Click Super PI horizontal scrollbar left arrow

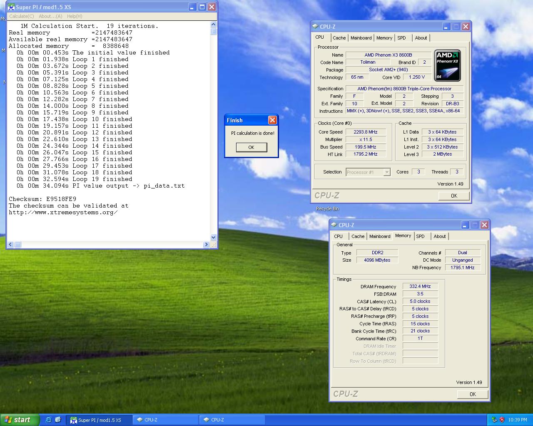11,245
